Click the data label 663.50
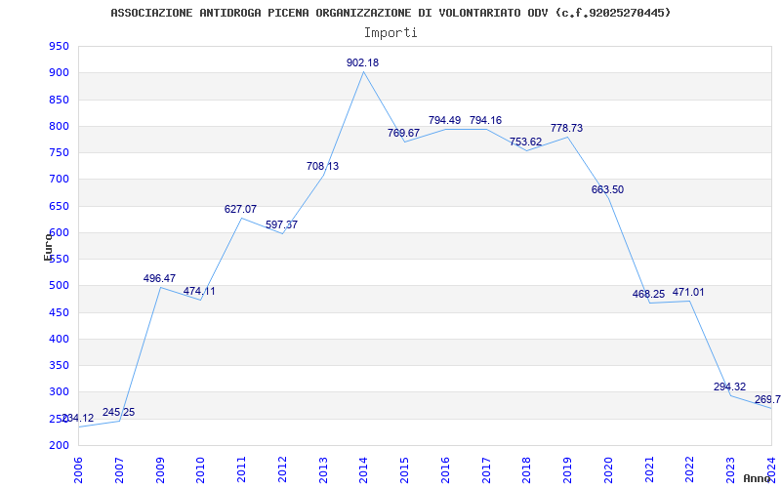781x488 pixels. (x=607, y=189)
